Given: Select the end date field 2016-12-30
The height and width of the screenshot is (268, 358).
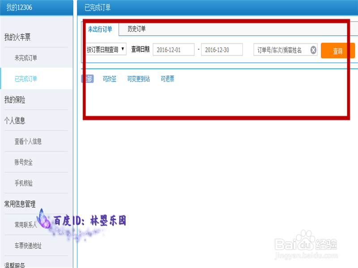Looking at the screenshot, I should (222, 50).
